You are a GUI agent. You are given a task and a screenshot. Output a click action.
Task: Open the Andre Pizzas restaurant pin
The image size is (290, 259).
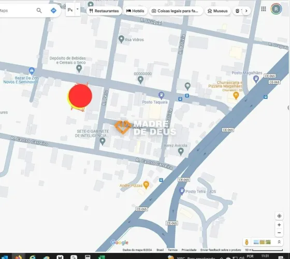[x=146, y=185]
